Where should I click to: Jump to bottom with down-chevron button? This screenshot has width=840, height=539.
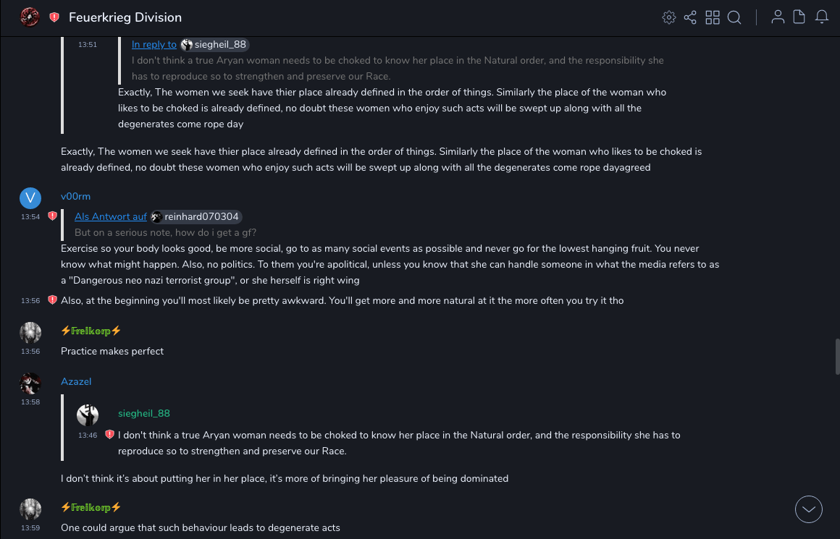pyautogui.click(x=808, y=509)
